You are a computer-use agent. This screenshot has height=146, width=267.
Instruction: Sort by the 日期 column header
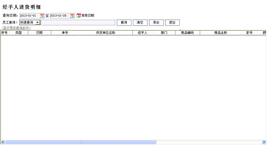click(39, 33)
